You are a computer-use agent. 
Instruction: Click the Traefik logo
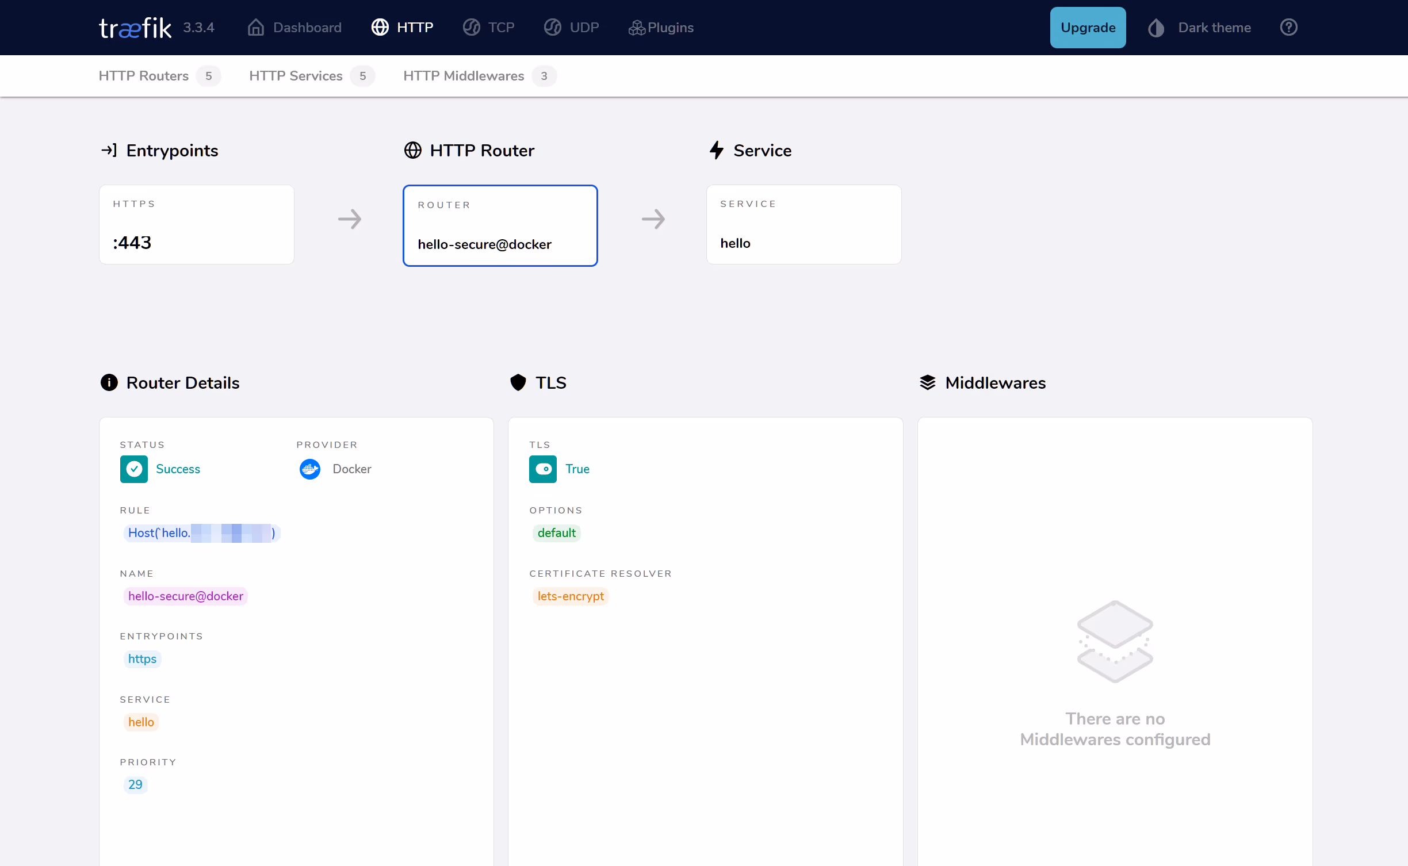point(135,28)
